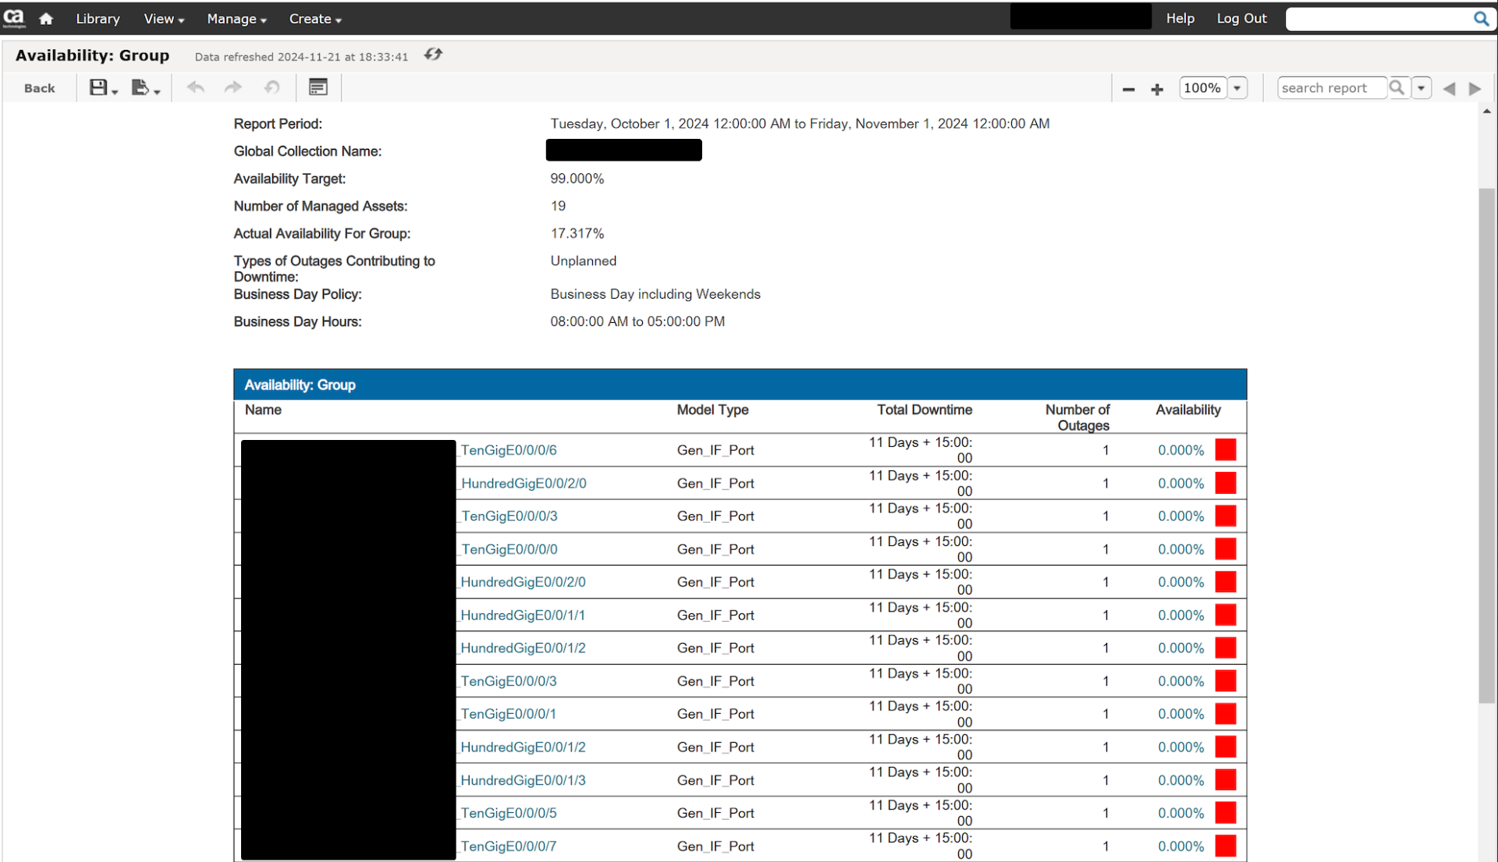The height and width of the screenshot is (862, 1498).
Task: Open the export report dropdown
Action: 145,88
